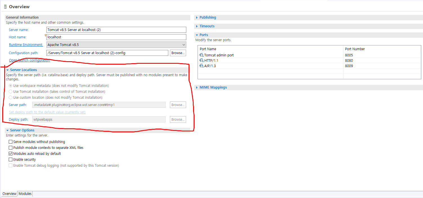Viewport: 423px width, 198px height.
Task: Browse for the Configuration path
Action: [178, 53]
